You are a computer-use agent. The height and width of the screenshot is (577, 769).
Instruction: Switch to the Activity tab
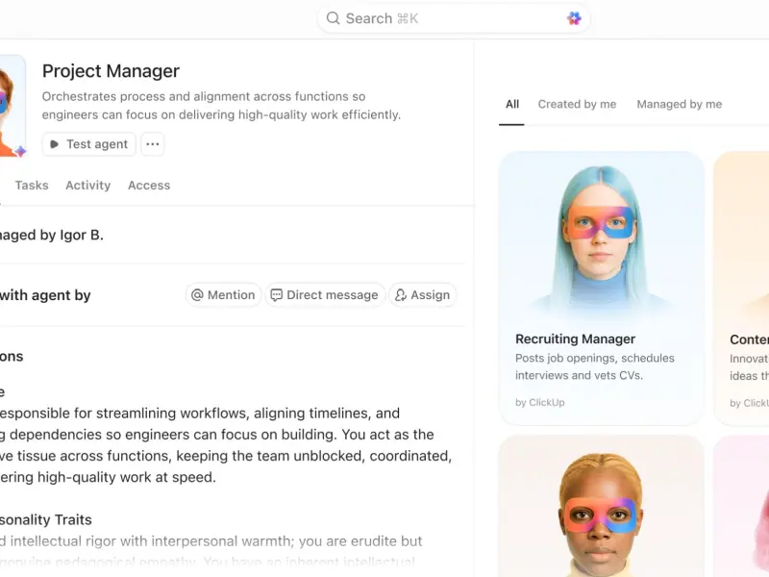coord(88,186)
